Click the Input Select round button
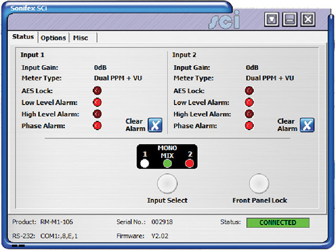Image resolution: width=336 pixels, height=251 pixels. pyautogui.click(x=167, y=184)
